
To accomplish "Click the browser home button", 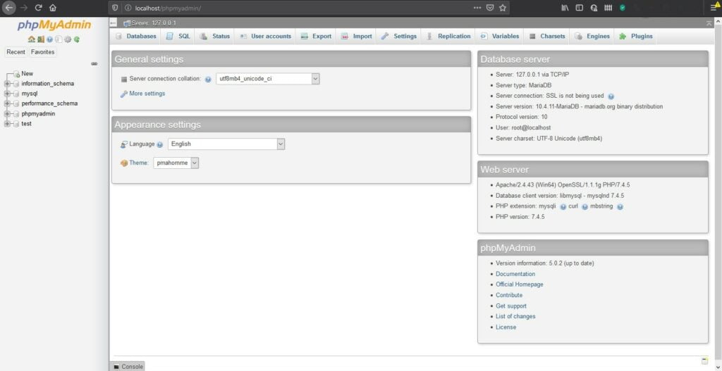I will coord(52,8).
